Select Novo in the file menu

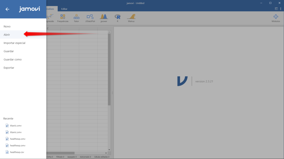click(x=23, y=26)
